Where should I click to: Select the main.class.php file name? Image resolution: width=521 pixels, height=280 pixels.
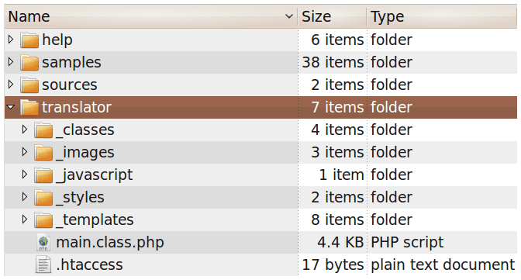[x=110, y=243]
